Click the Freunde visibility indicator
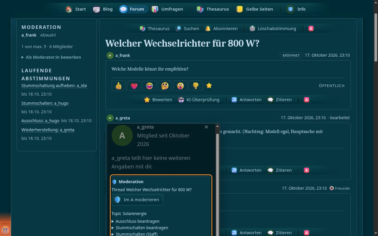This screenshot has height=236, width=378. click(340, 188)
